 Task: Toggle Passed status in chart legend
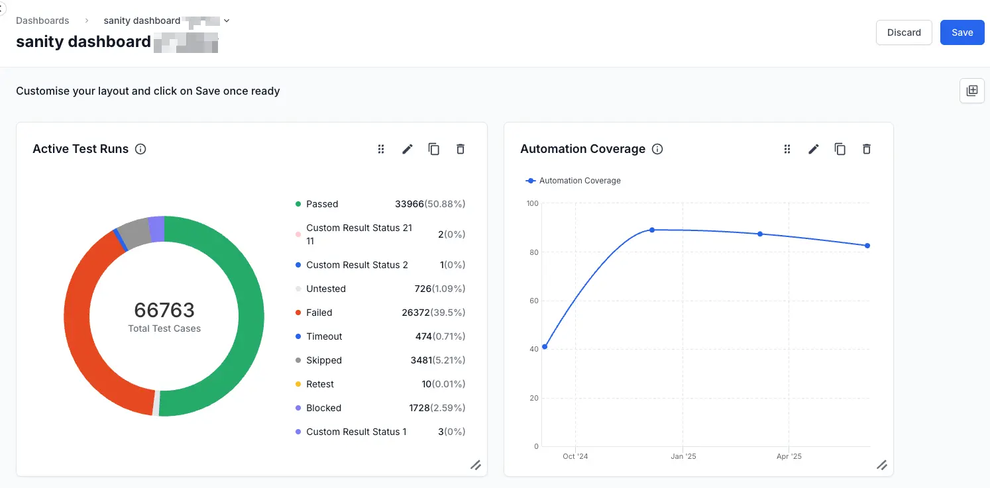tap(322, 204)
